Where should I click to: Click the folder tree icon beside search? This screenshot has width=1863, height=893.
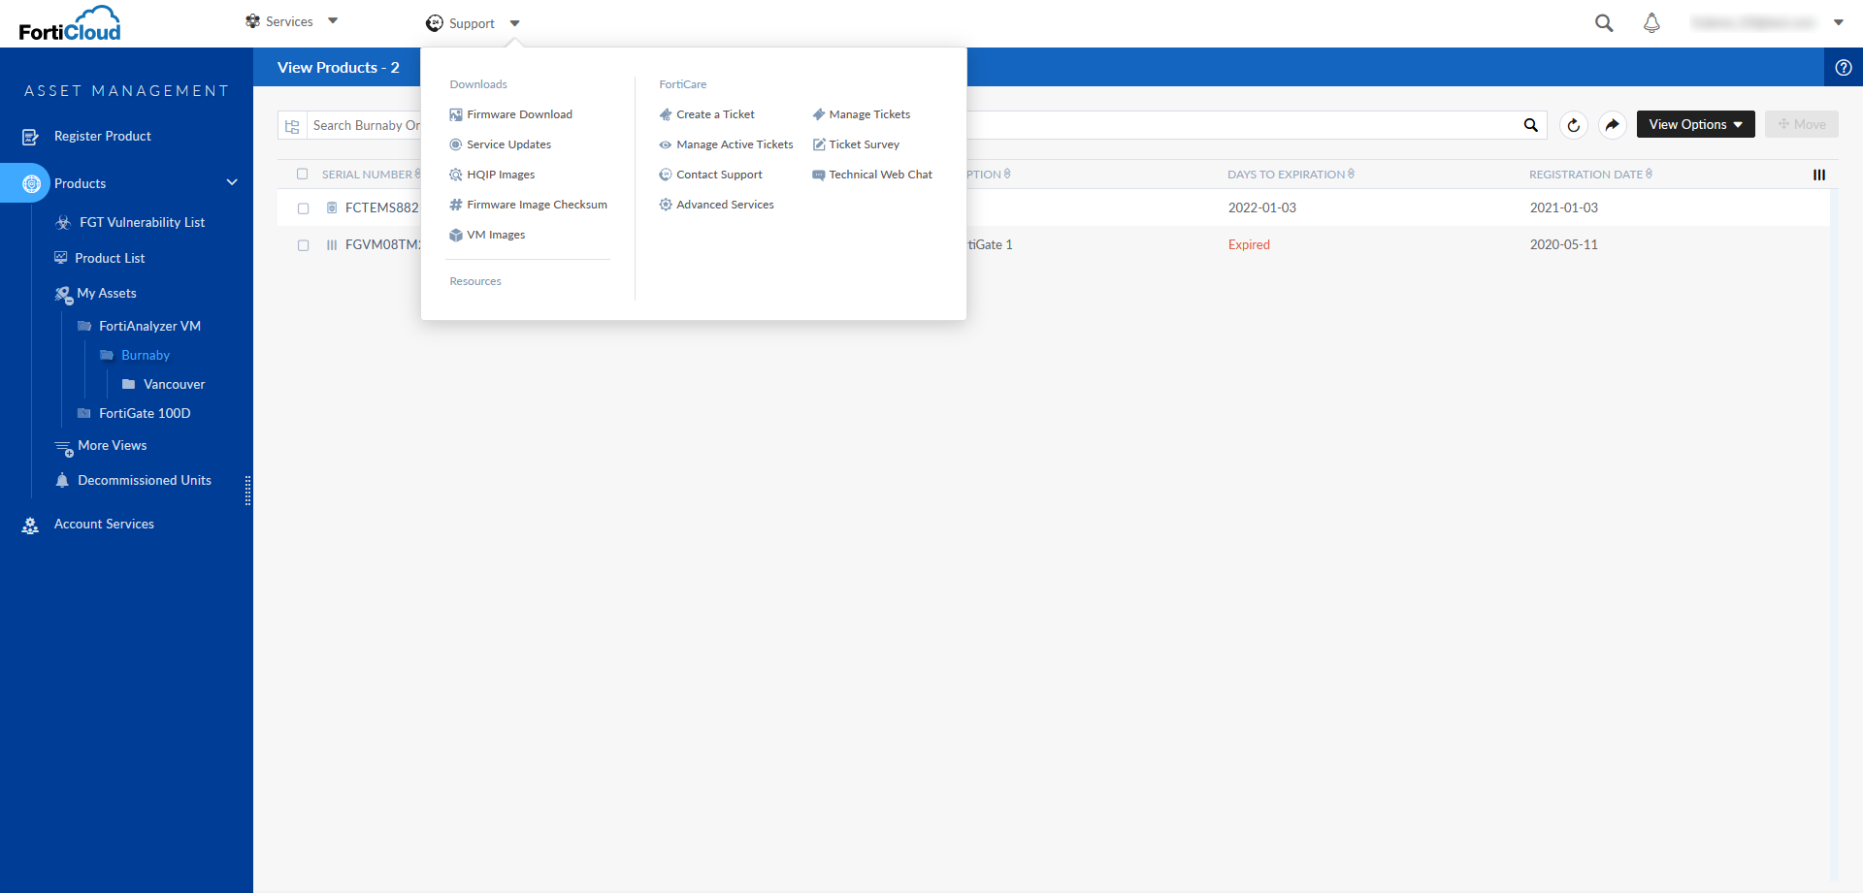point(292,126)
